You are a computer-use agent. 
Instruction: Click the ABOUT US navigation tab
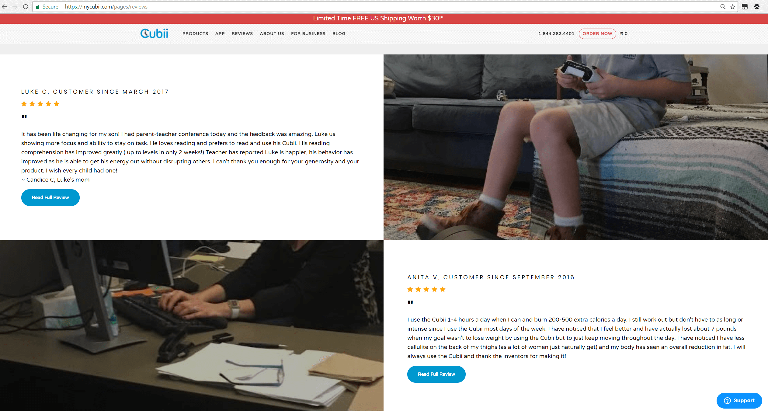[x=272, y=33]
